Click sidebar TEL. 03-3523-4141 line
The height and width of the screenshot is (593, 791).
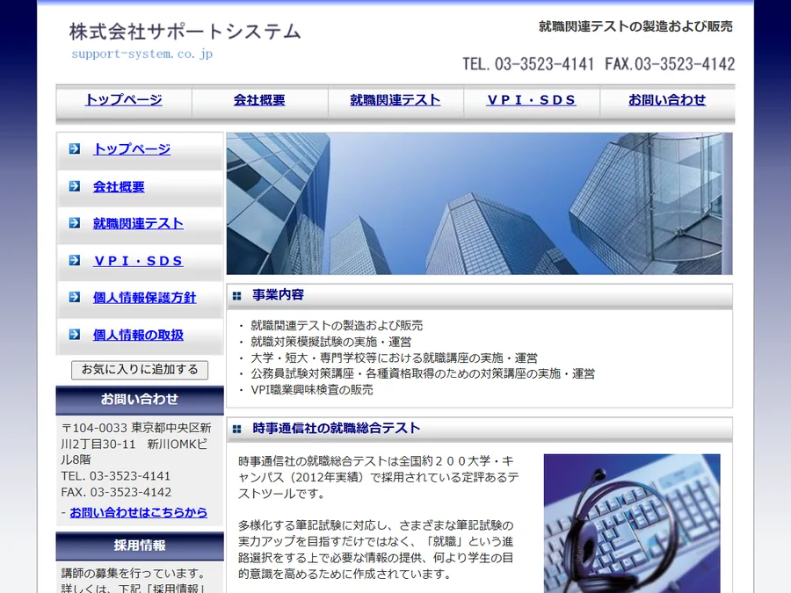[x=115, y=476]
